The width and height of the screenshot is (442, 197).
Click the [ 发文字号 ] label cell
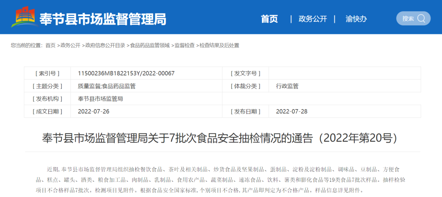pyautogui.click(x=246, y=73)
